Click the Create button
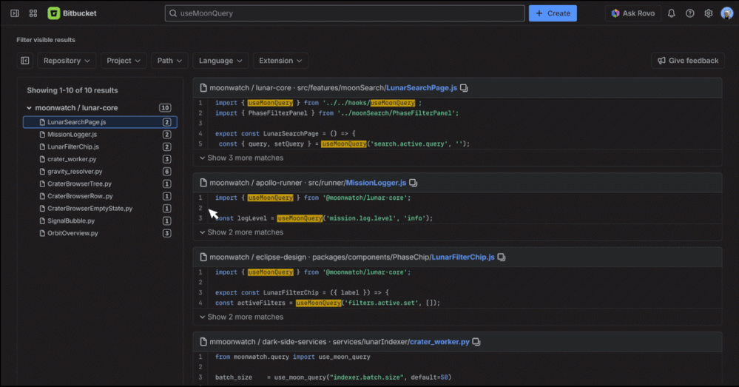The image size is (739, 387). pos(553,13)
